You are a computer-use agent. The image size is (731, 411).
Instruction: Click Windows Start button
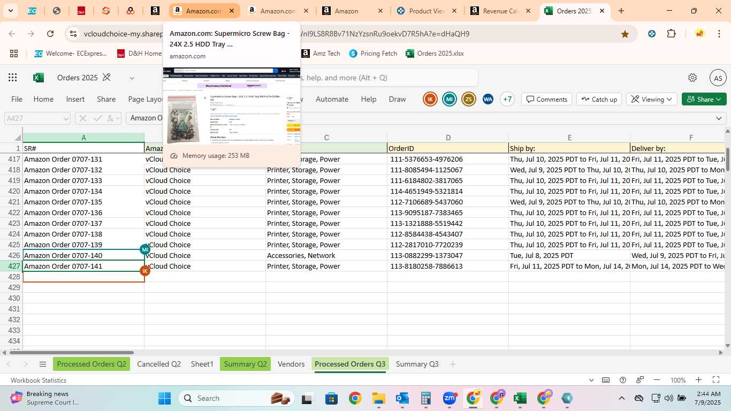tap(164, 398)
